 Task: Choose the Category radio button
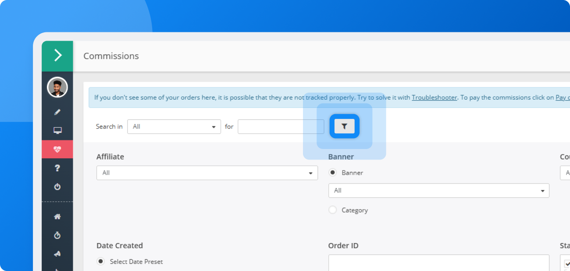point(332,210)
